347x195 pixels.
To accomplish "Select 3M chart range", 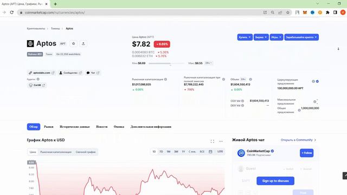I will (x=176, y=152).
